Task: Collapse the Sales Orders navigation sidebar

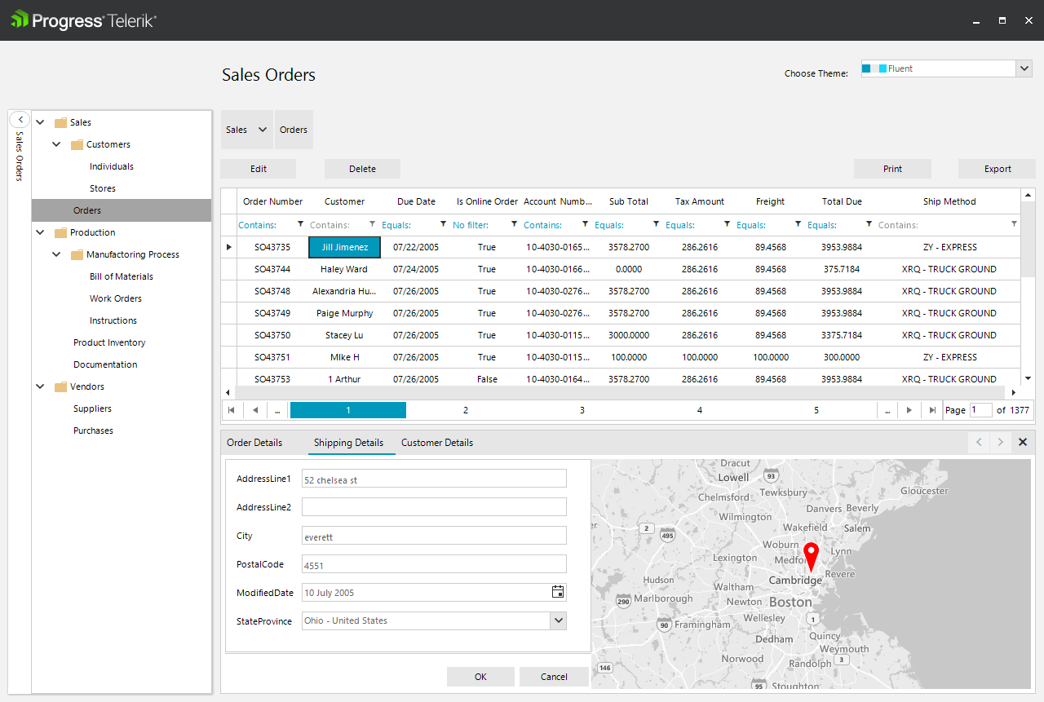Action: tap(20, 118)
